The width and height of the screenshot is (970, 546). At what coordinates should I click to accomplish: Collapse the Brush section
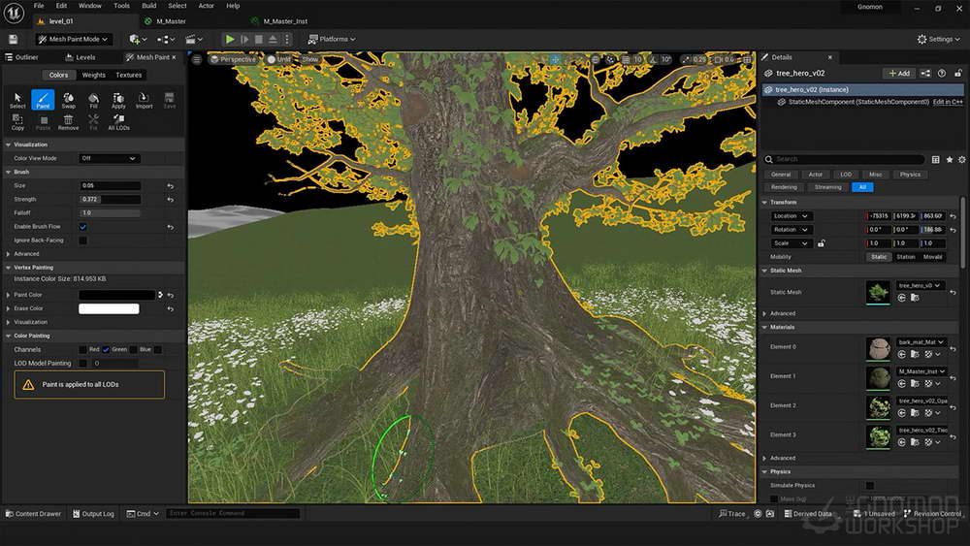(x=8, y=172)
